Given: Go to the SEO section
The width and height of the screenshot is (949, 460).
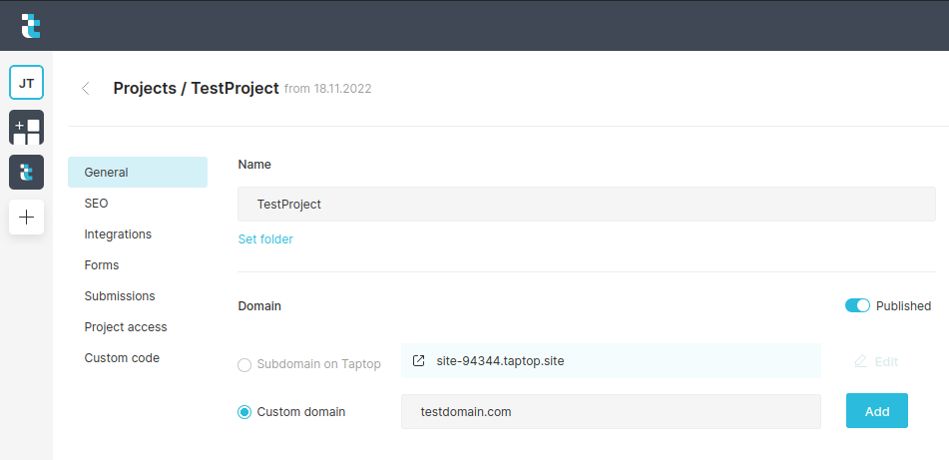Looking at the screenshot, I should [96, 204].
